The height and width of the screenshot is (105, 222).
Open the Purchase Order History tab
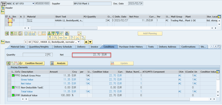pyautogui.click(x=131, y=47)
